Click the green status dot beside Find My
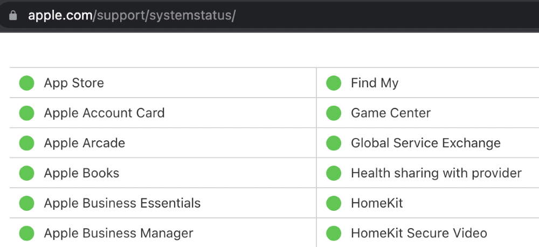This screenshot has height=247, width=539. pyautogui.click(x=334, y=83)
